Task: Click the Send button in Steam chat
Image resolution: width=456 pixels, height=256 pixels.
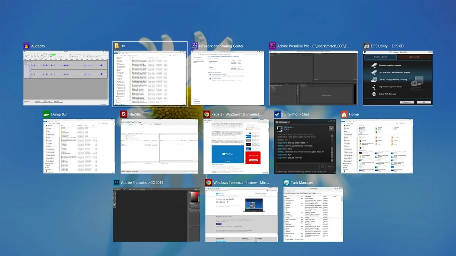Action: click(330, 166)
